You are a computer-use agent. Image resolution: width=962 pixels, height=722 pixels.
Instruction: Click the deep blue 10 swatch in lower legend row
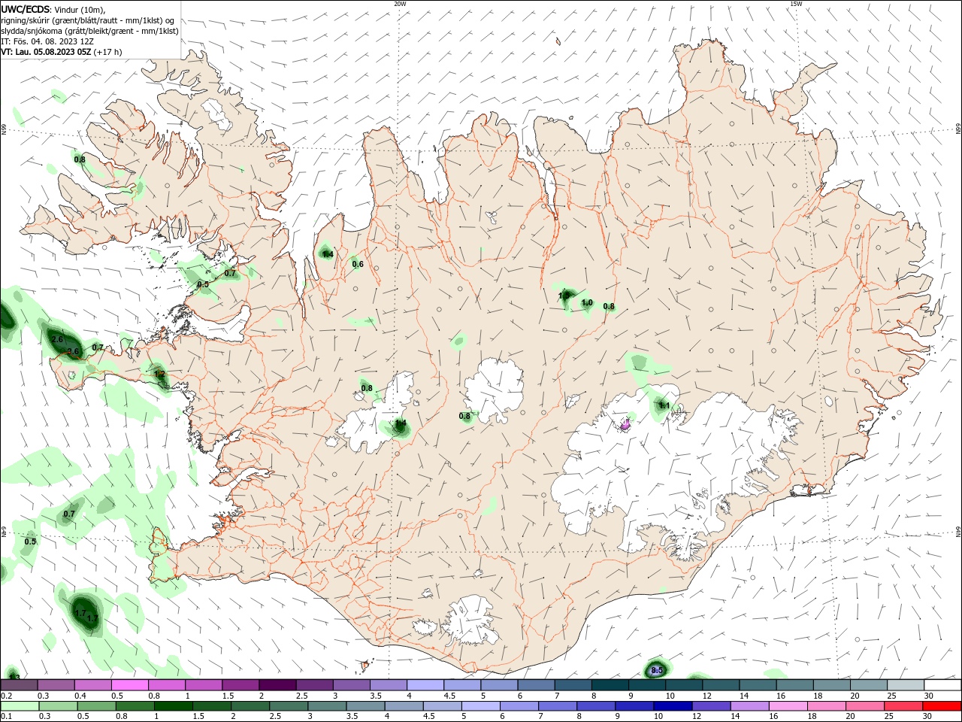pyautogui.click(x=673, y=706)
